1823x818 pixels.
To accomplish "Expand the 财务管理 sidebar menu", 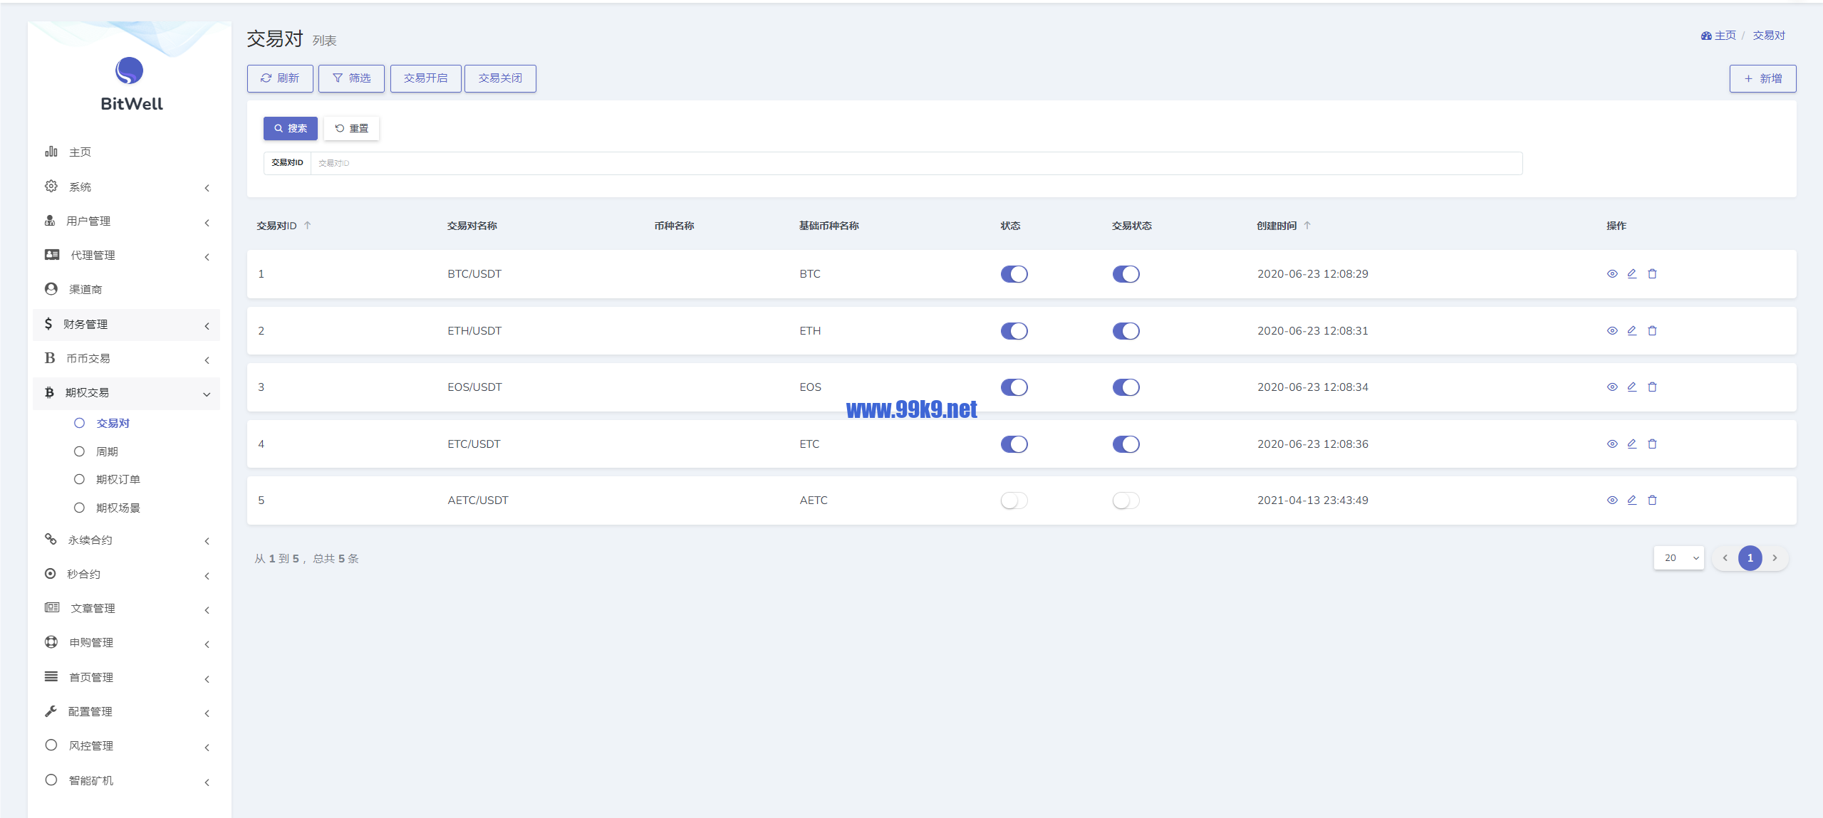I will 126,325.
